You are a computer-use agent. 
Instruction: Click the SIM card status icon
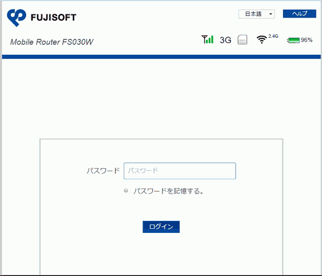coord(242,40)
